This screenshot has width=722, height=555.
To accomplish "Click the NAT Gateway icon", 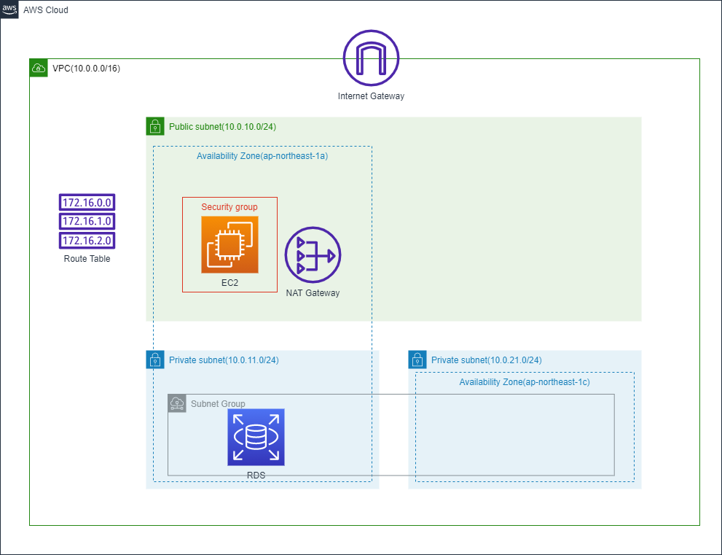I will pyautogui.click(x=313, y=255).
